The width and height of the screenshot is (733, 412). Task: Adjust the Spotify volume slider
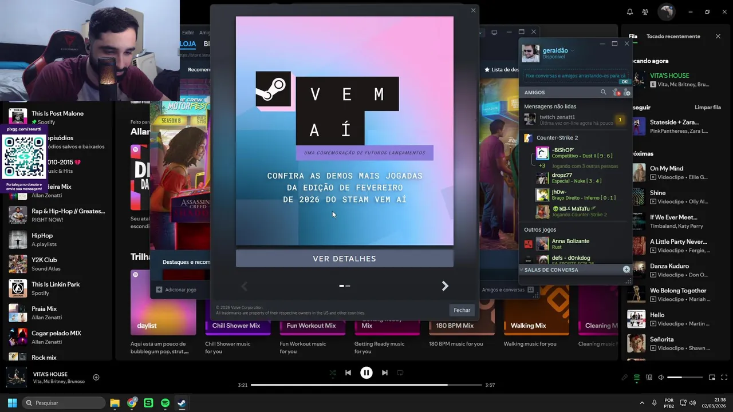pyautogui.click(x=685, y=378)
